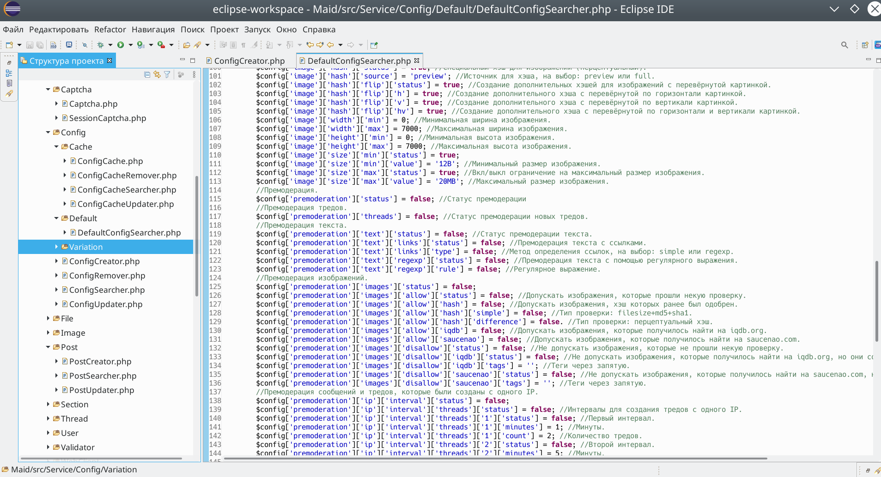
Task: Expand the Validator folder
Action: (x=48, y=447)
